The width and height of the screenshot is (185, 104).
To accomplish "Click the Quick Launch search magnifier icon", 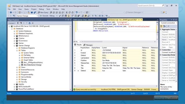I will coord(163,5).
